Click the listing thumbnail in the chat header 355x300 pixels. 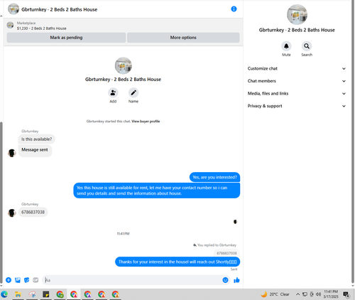(x=13, y=9)
